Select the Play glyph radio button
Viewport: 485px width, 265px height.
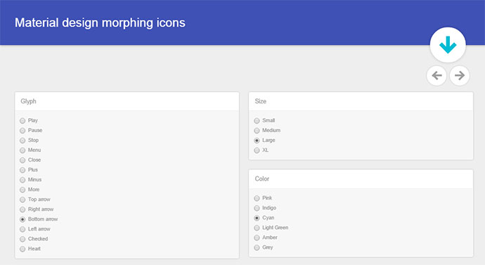22,121
